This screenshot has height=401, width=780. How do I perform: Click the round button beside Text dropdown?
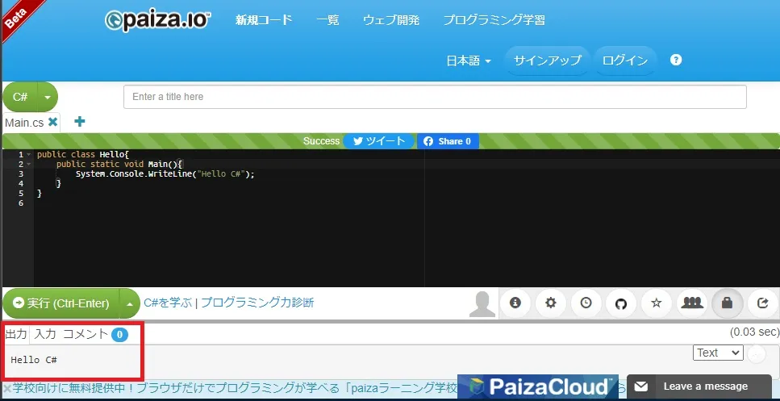[x=757, y=353]
